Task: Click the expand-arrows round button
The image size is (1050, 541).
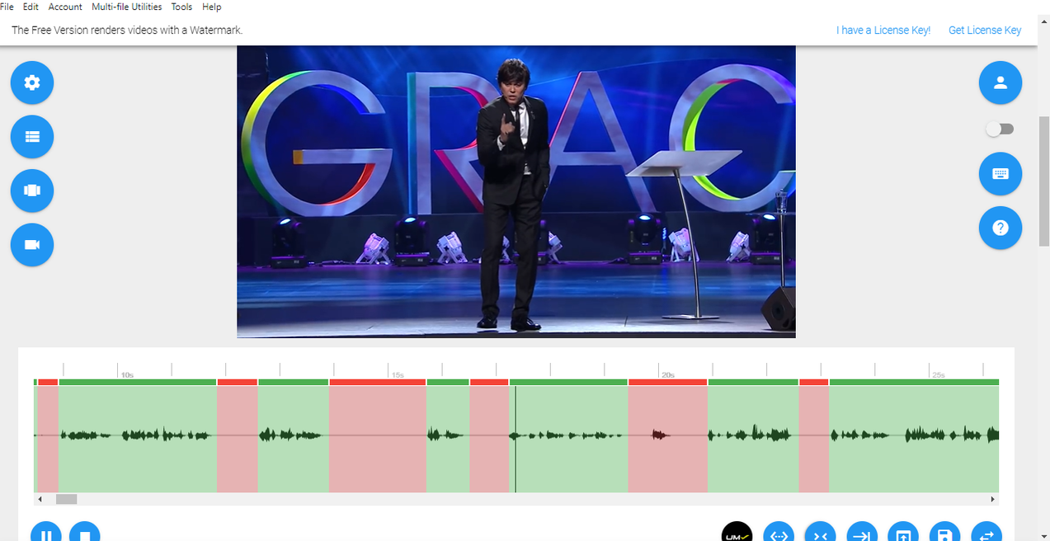Action: tap(779, 532)
